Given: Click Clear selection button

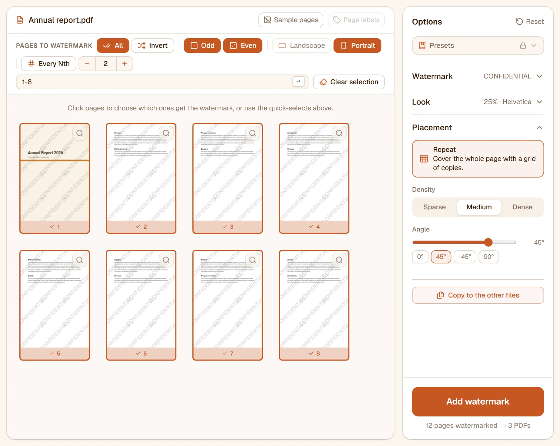Looking at the screenshot, I should (x=349, y=82).
